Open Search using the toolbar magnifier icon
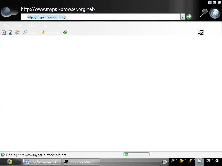Image resolution: width=222 pixels, height=166 pixels. point(25,32)
